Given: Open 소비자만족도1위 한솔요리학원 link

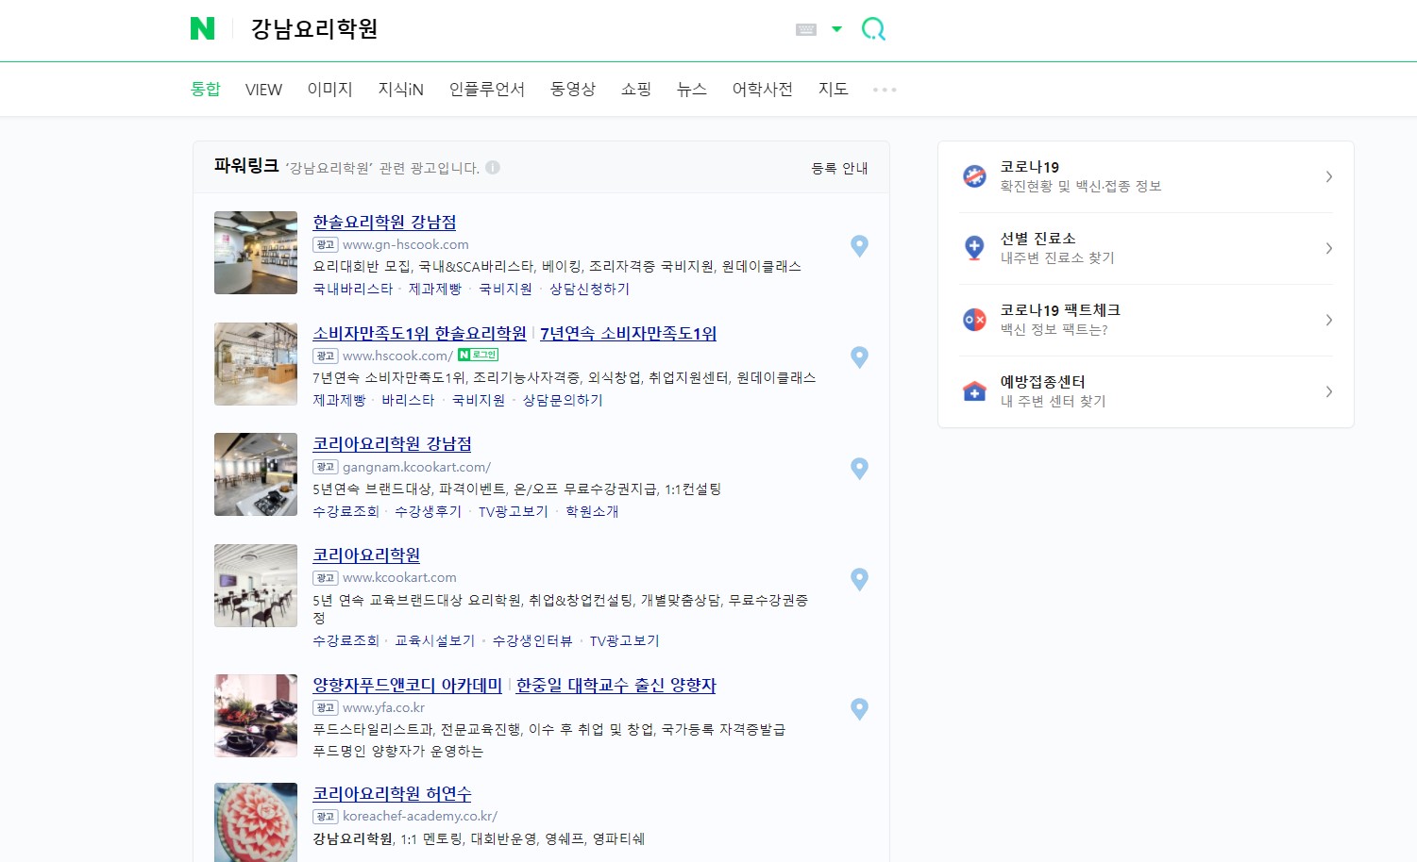Looking at the screenshot, I should click(420, 333).
